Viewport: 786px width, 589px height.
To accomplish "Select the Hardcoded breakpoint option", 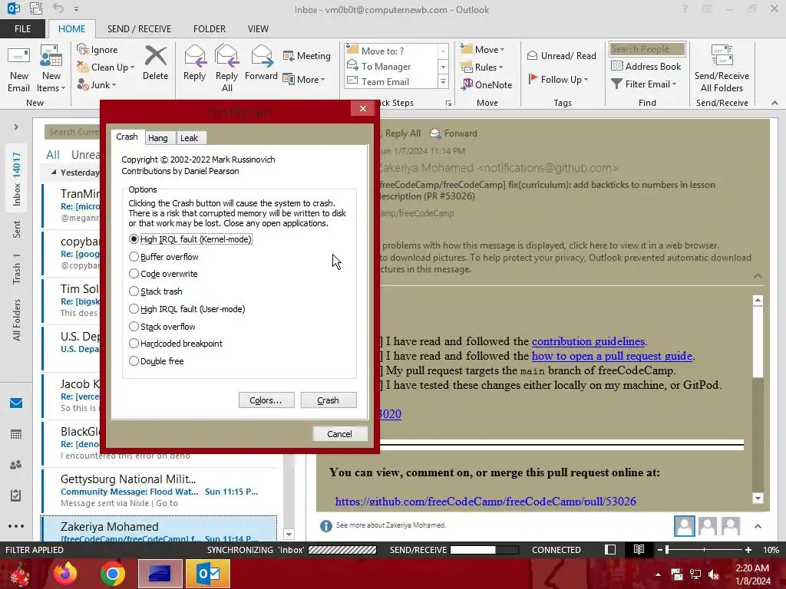I will coord(176,343).
